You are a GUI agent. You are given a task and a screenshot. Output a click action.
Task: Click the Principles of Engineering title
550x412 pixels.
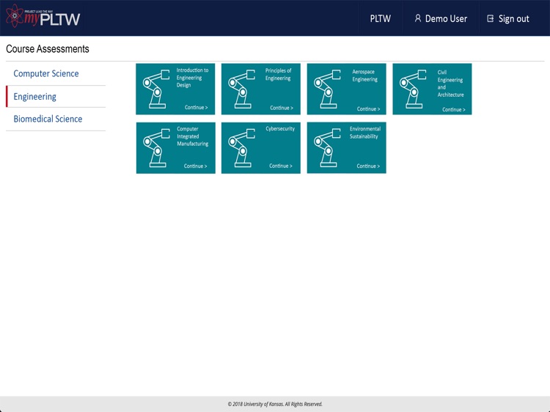pos(278,74)
